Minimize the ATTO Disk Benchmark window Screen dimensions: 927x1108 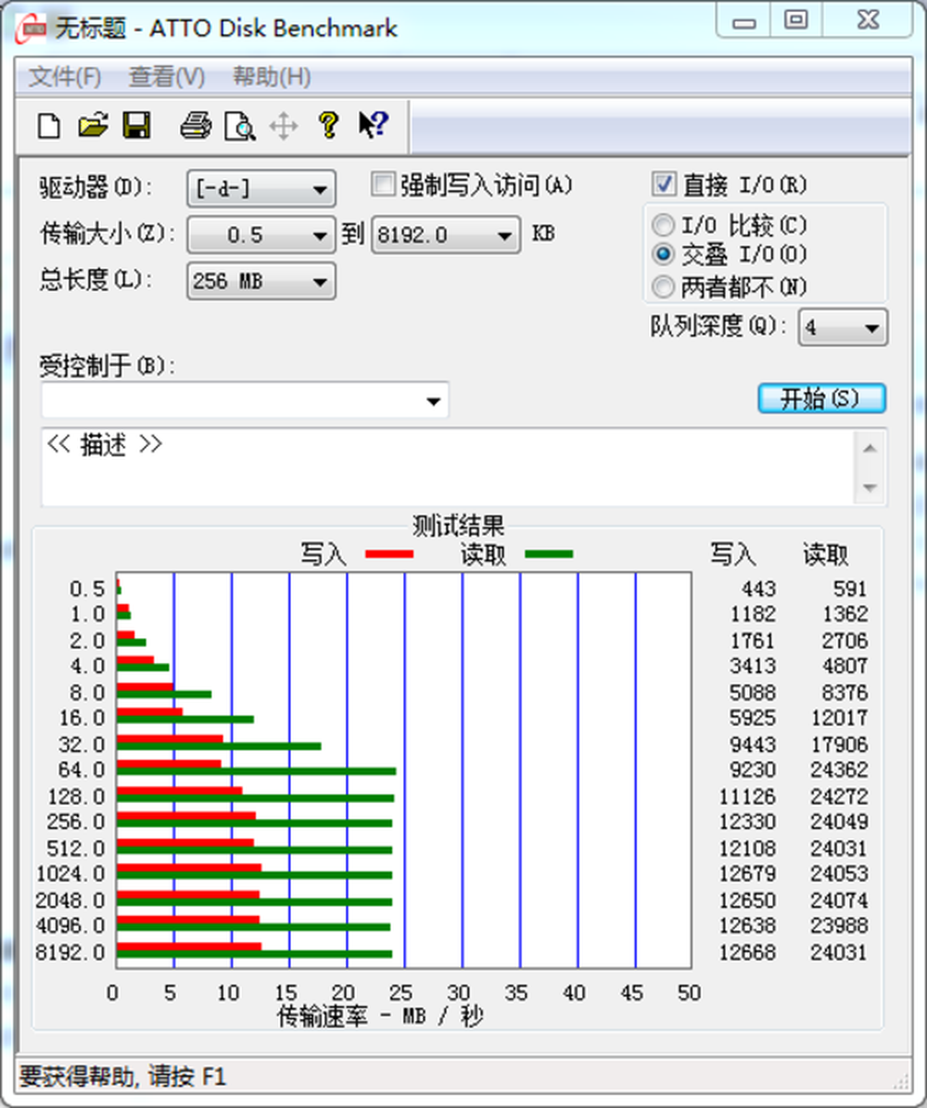(x=743, y=21)
